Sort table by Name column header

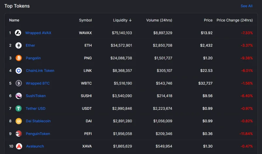coord(14,20)
